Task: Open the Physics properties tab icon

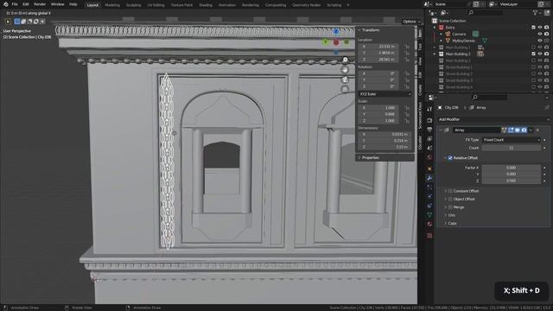Action: click(429, 196)
